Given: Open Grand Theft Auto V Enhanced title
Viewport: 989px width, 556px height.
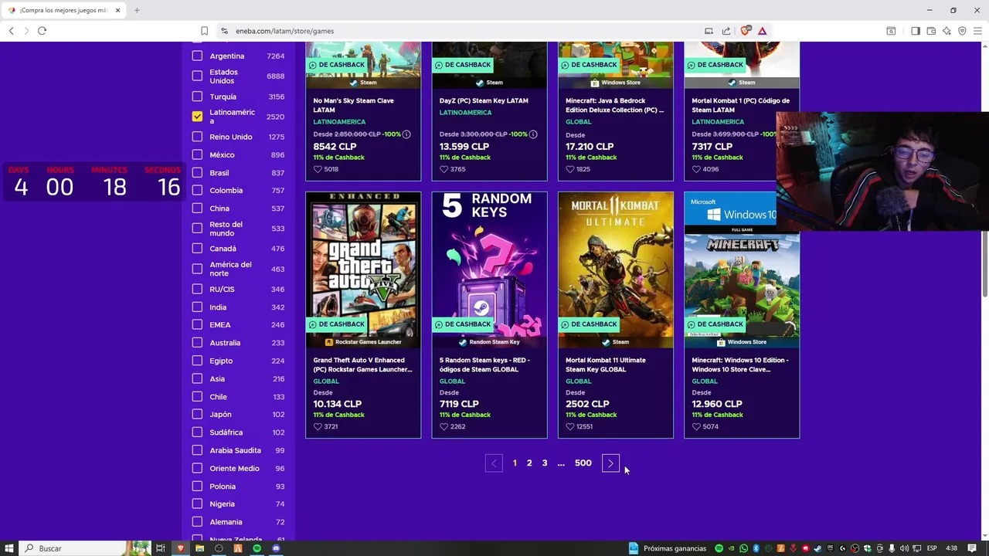Looking at the screenshot, I should point(362,364).
